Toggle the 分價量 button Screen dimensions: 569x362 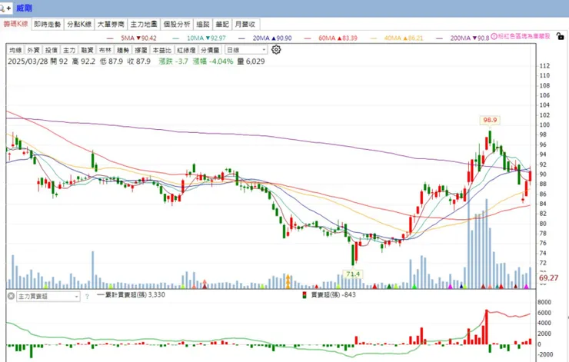[x=210, y=50]
